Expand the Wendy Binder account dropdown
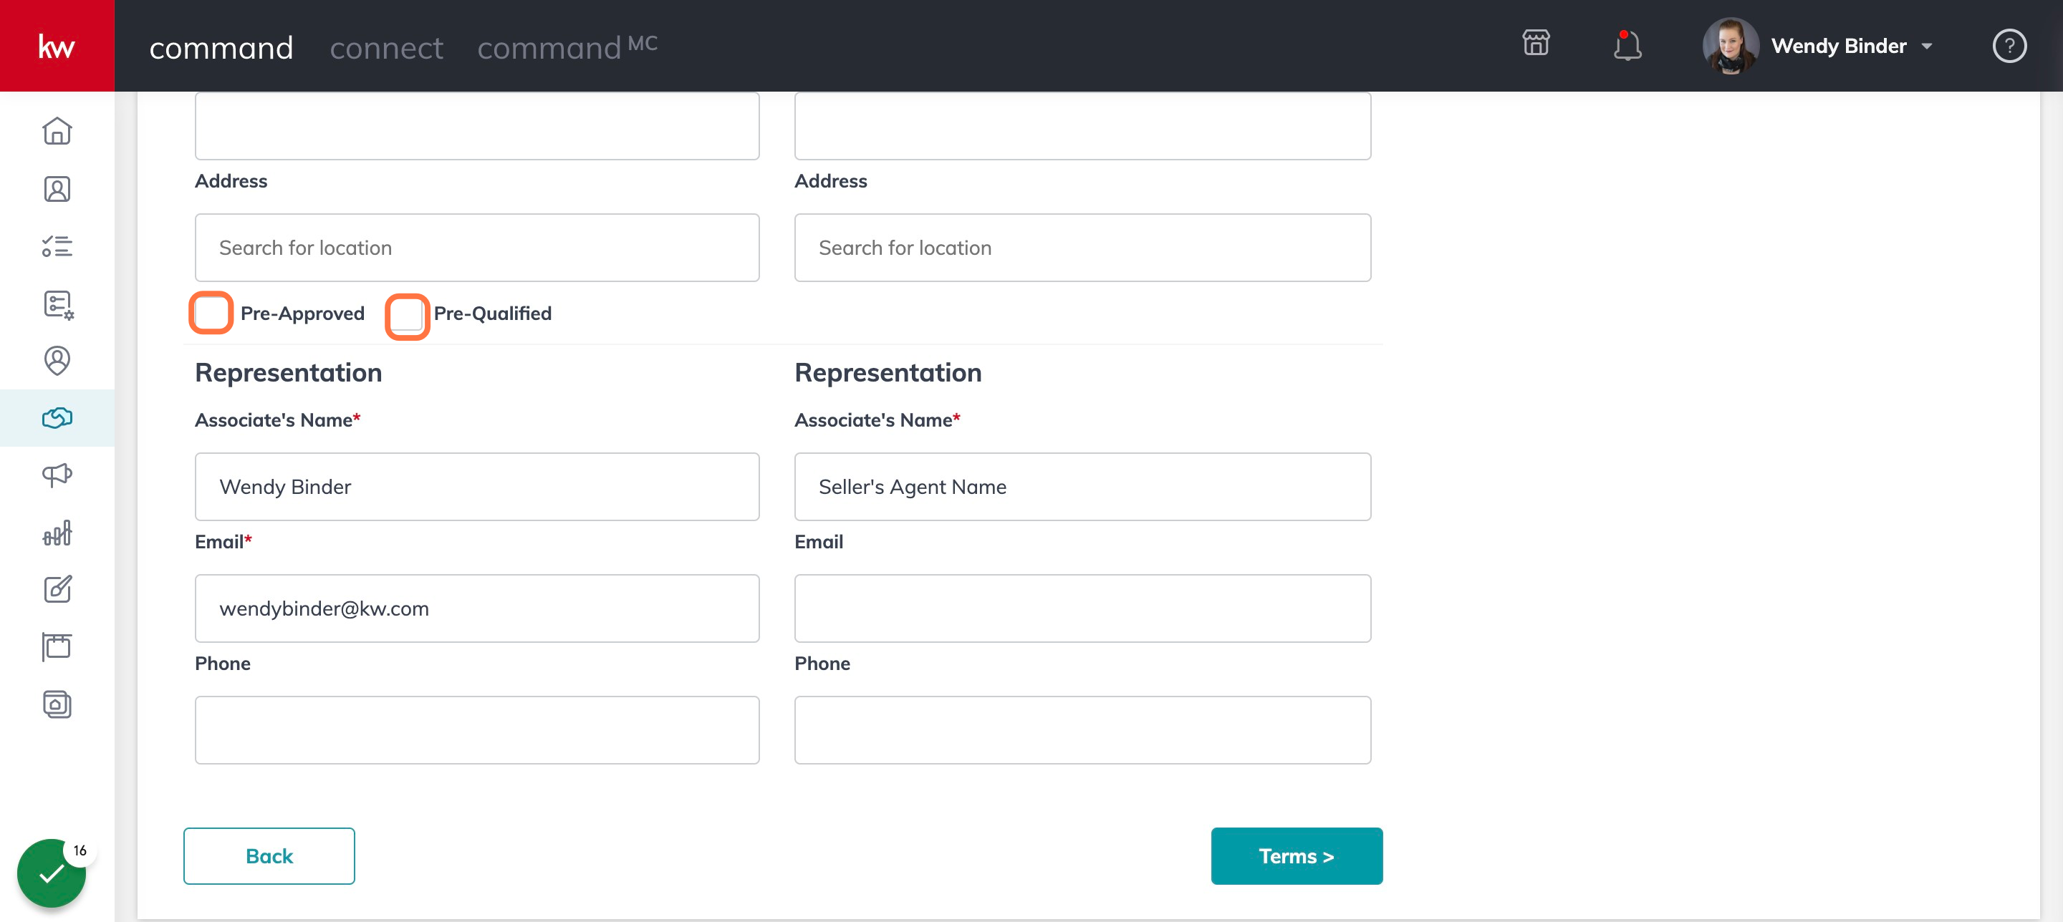Viewport: 2063px width, 922px height. coord(1927,47)
